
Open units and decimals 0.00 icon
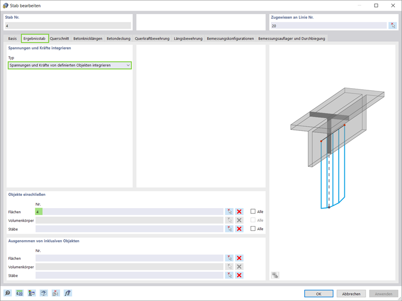coord(20,293)
